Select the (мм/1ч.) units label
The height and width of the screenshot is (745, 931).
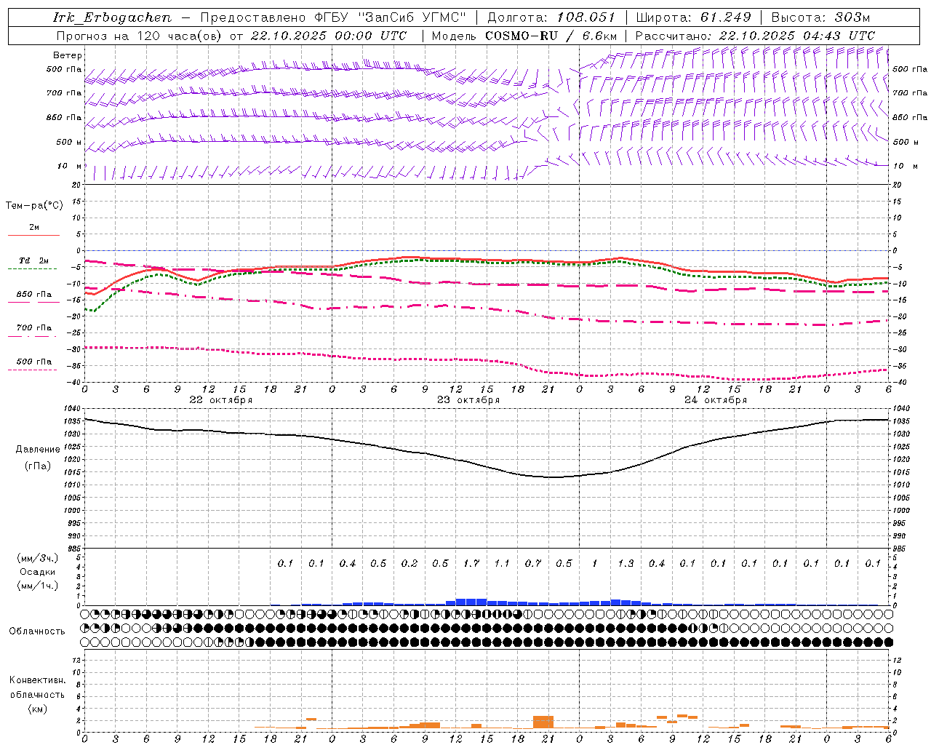tap(38, 586)
